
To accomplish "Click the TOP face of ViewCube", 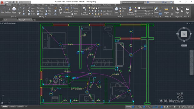I will pyautogui.click(x=184, y=34).
